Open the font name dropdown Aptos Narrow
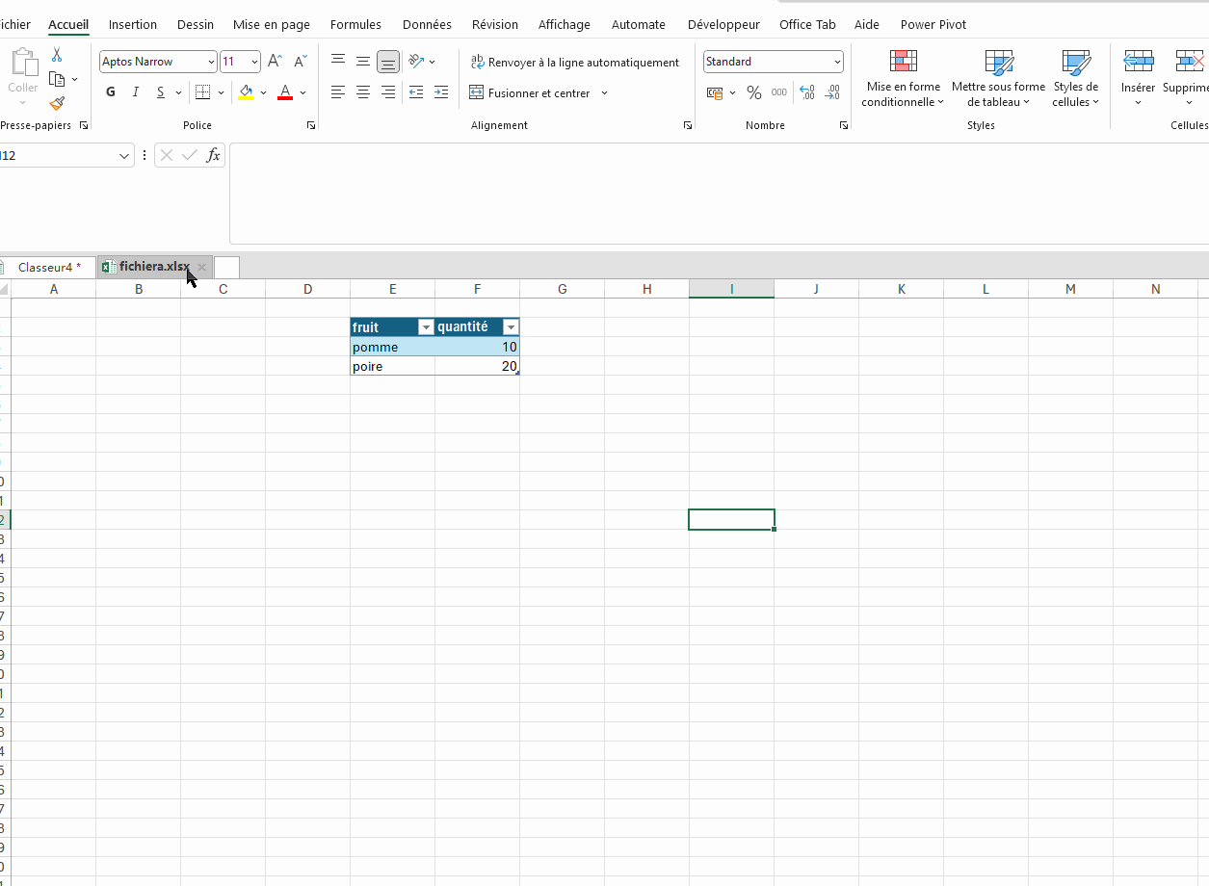This screenshot has width=1209, height=886. pyautogui.click(x=211, y=62)
